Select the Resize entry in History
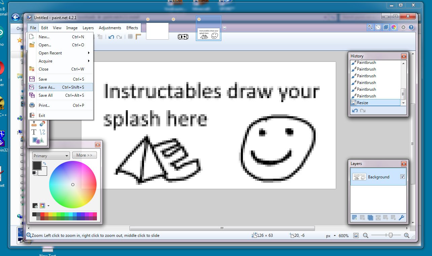This screenshot has height=256, width=432. tap(375, 103)
